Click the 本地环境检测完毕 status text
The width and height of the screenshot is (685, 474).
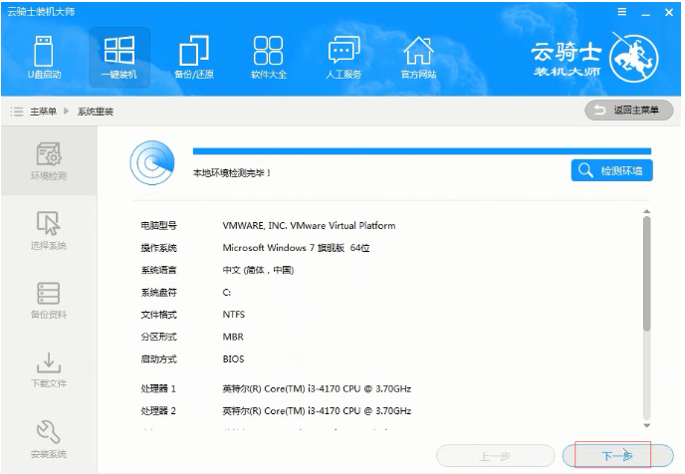(232, 173)
